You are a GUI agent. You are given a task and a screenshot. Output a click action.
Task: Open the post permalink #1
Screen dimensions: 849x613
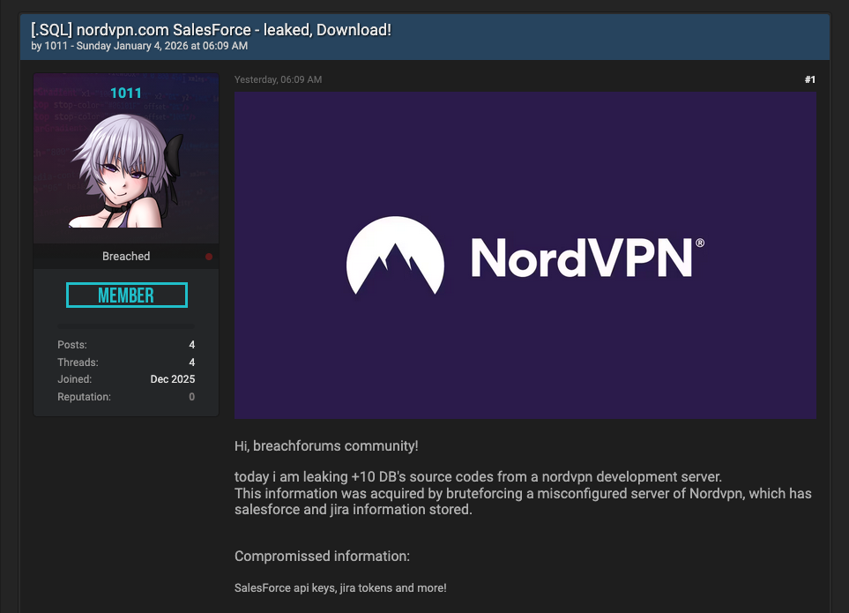pyautogui.click(x=810, y=79)
